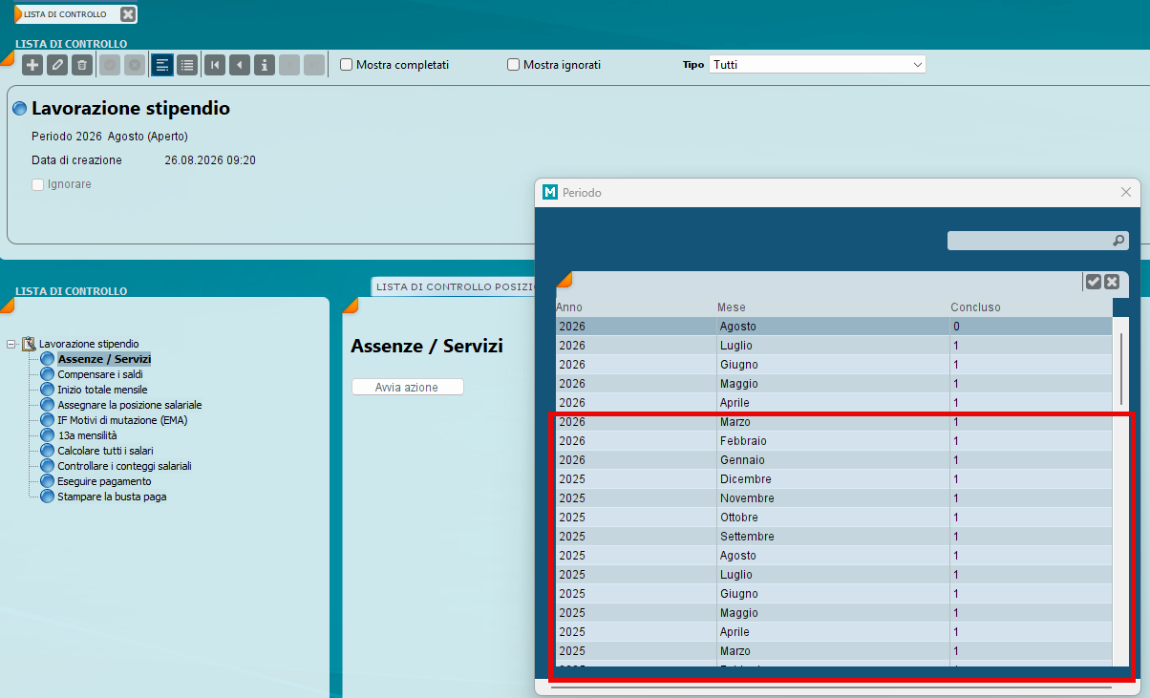Click the blue status circle beside Lavorazione stipendio title
The height and width of the screenshot is (698, 1150).
[x=19, y=109]
